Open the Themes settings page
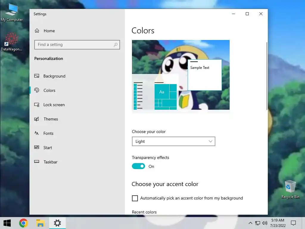The width and height of the screenshot is (305, 229). click(x=77, y=119)
